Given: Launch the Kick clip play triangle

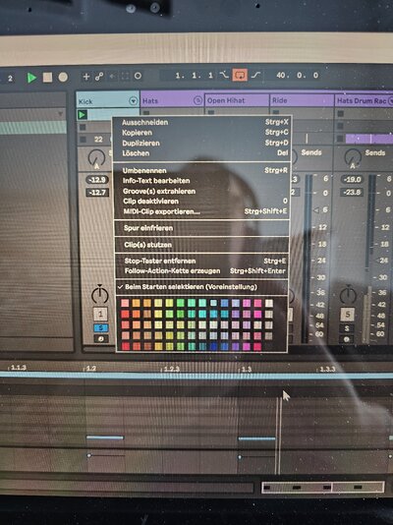Looking at the screenshot, I should coord(82,115).
